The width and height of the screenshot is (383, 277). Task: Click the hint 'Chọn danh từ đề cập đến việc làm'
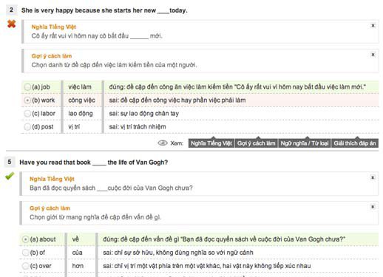114,65
